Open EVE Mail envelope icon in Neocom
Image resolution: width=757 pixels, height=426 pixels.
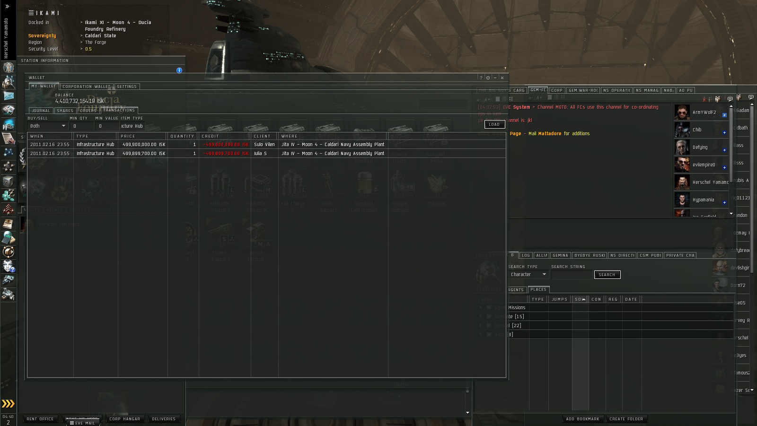(x=8, y=96)
